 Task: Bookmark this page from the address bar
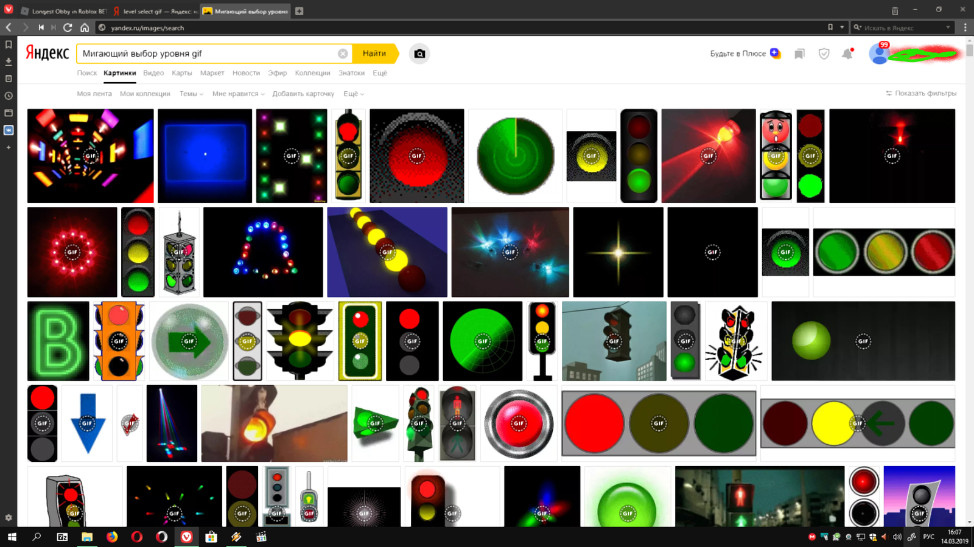tap(830, 27)
